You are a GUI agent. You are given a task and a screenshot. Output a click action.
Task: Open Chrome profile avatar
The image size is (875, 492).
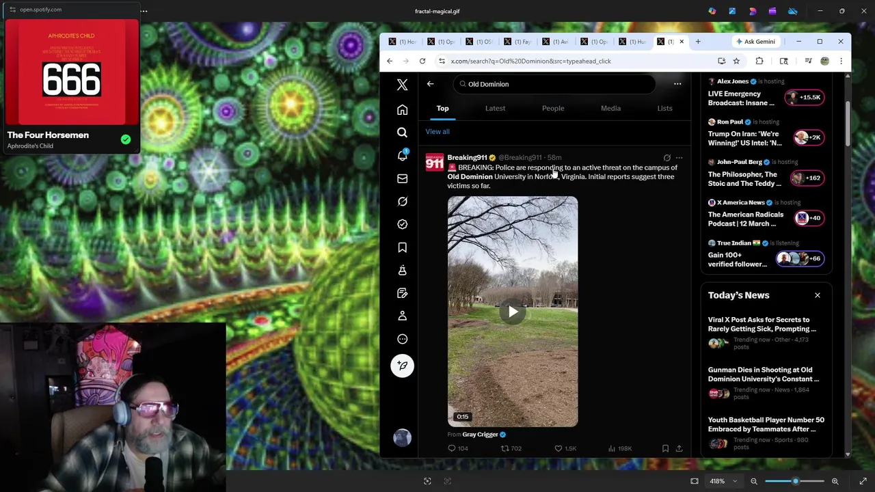tap(824, 61)
